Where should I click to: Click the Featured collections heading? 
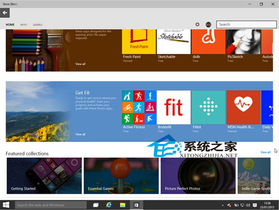(x=27, y=154)
